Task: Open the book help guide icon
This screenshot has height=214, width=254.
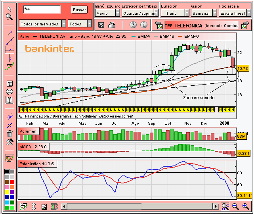Action: click(x=10, y=100)
